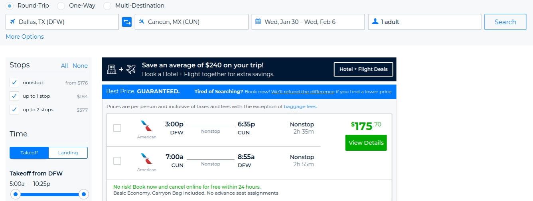Open the 1 adult travelers dropdown

point(424,22)
